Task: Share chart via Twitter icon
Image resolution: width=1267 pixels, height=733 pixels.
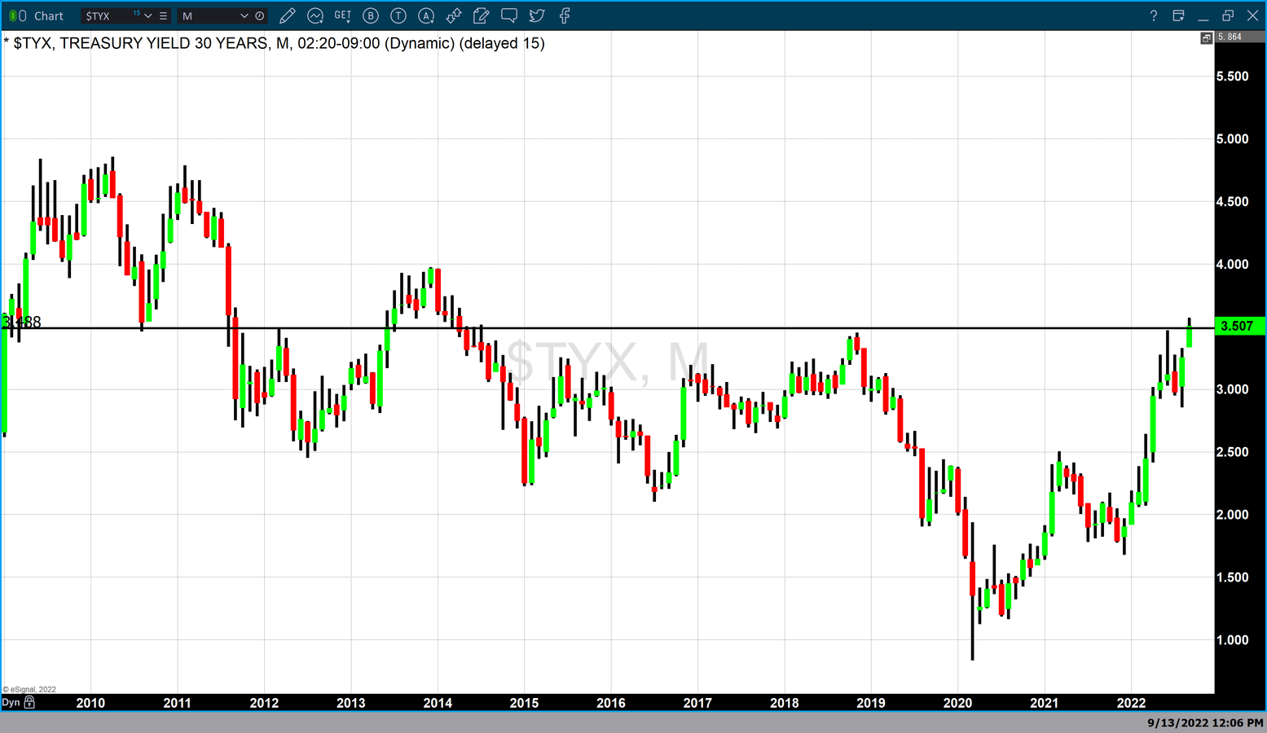Action: [537, 15]
